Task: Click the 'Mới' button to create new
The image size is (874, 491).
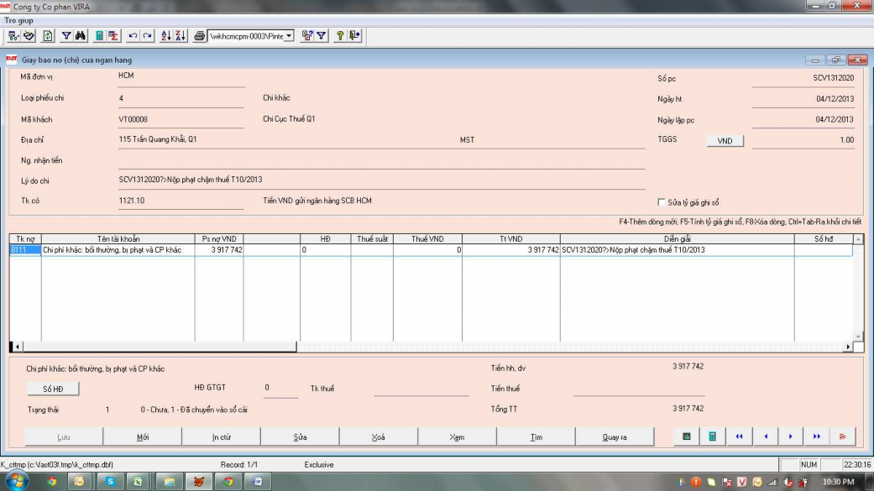Action: (143, 437)
